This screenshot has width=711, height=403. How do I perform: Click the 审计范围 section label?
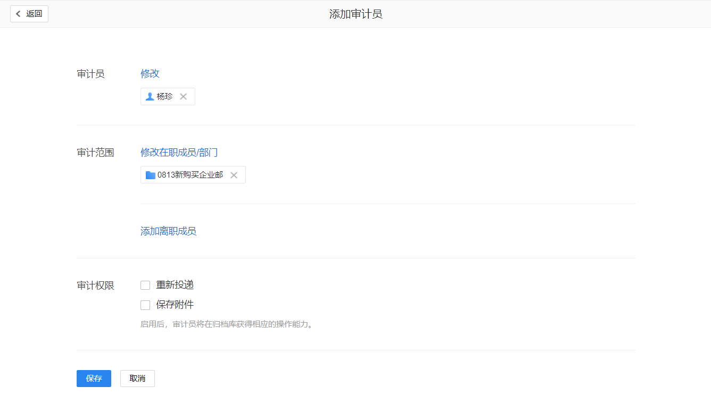tap(95, 152)
